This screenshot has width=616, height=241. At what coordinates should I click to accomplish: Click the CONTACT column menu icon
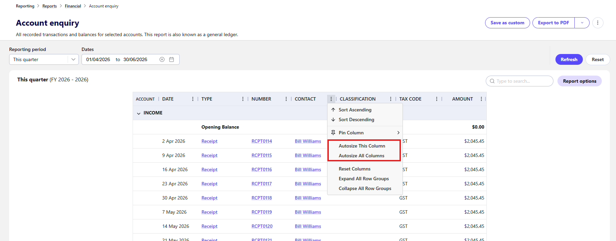(x=331, y=99)
